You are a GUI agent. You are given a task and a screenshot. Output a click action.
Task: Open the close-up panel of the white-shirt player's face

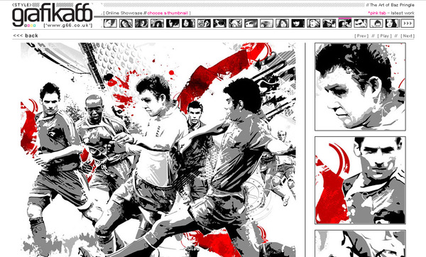coord(360,87)
